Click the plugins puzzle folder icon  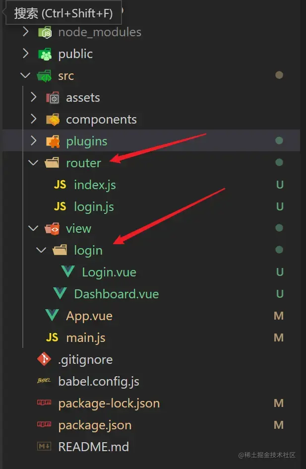tap(53, 141)
